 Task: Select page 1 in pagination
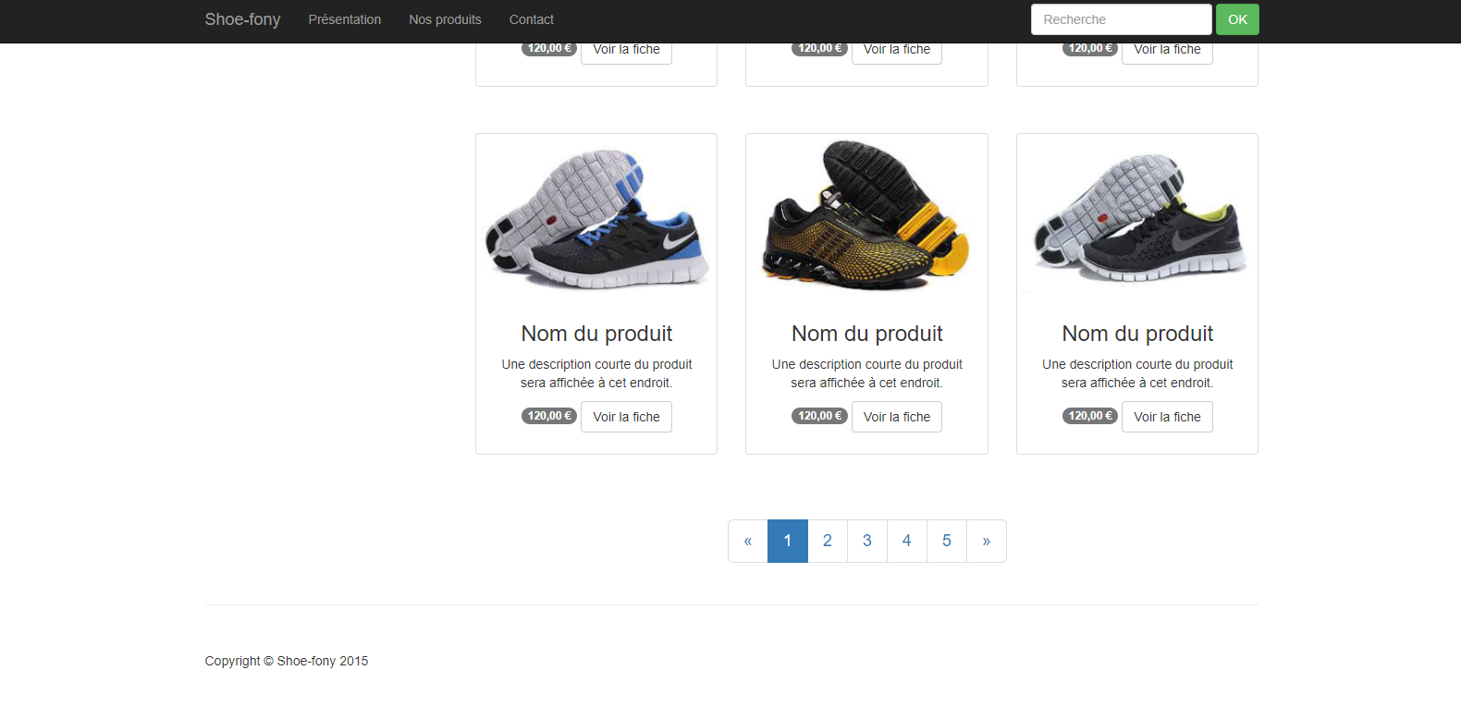[x=788, y=541]
